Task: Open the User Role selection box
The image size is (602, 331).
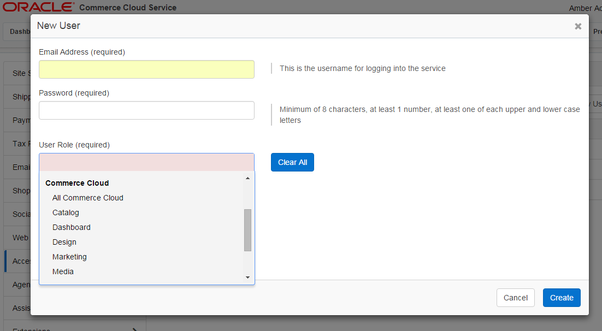Action: point(146,162)
